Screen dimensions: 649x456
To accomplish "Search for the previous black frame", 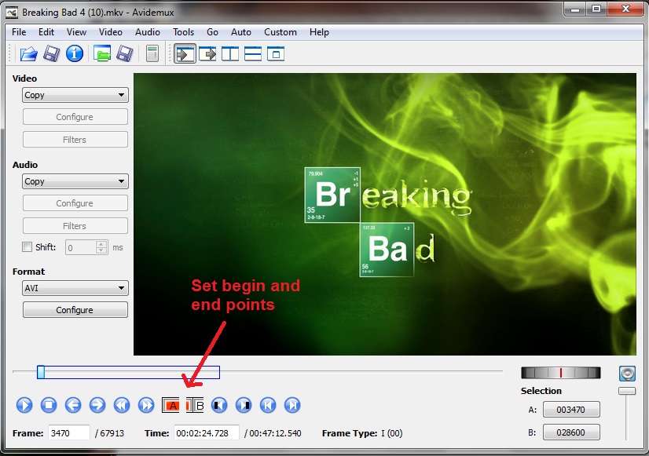I will pyautogui.click(x=219, y=405).
